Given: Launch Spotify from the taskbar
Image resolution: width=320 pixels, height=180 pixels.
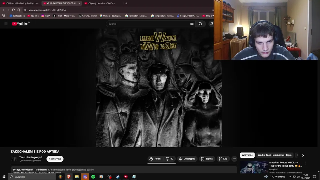Looking at the screenshot, I should (93, 177).
